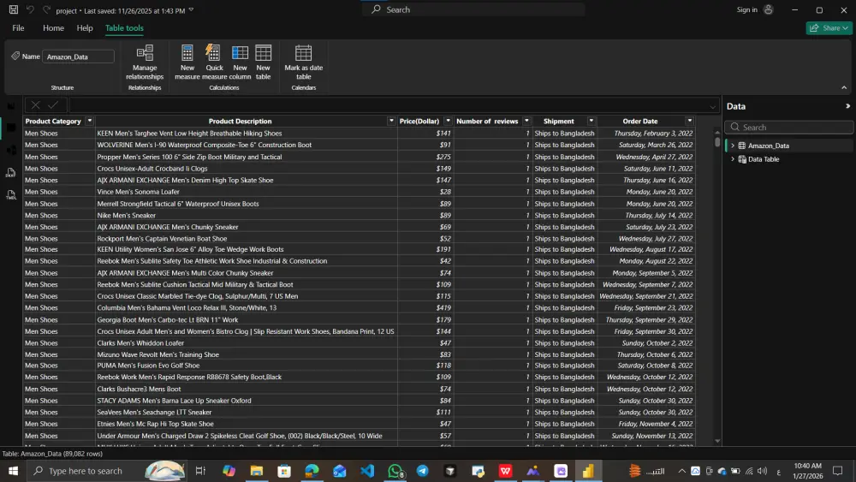Open Manage relationships
856x482 pixels.
145,62
